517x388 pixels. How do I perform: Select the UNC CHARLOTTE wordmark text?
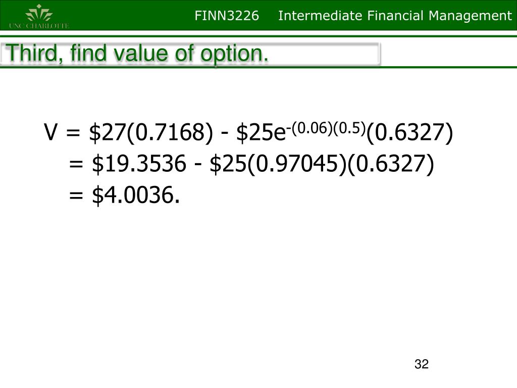coord(39,26)
